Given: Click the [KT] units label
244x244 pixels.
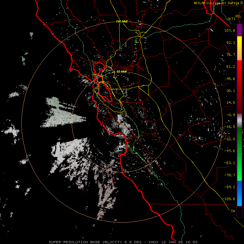Looking at the screenshot, I should 232,19.
